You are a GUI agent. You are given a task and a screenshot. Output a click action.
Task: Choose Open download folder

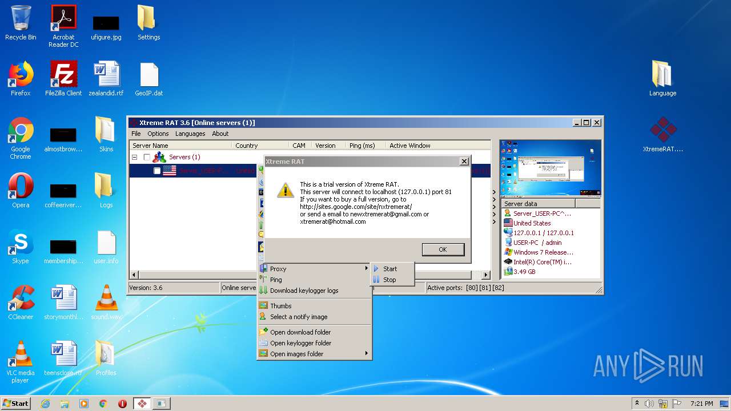[x=314, y=332]
